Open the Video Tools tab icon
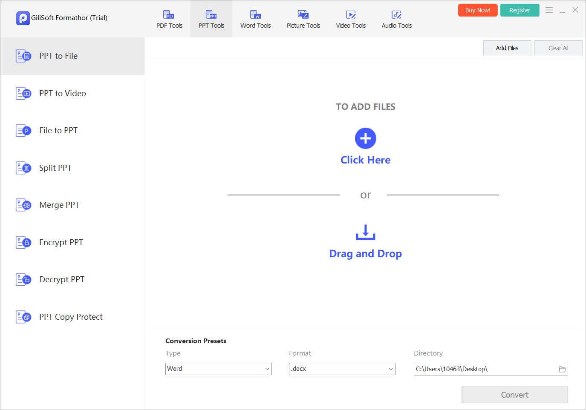The width and height of the screenshot is (586, 410). [x=351, y=14]
